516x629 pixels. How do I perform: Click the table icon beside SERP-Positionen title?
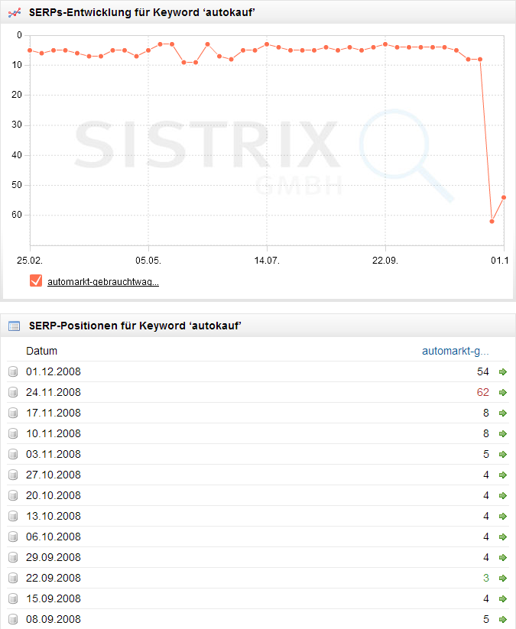pyautogui.click(x=14, y=326)
